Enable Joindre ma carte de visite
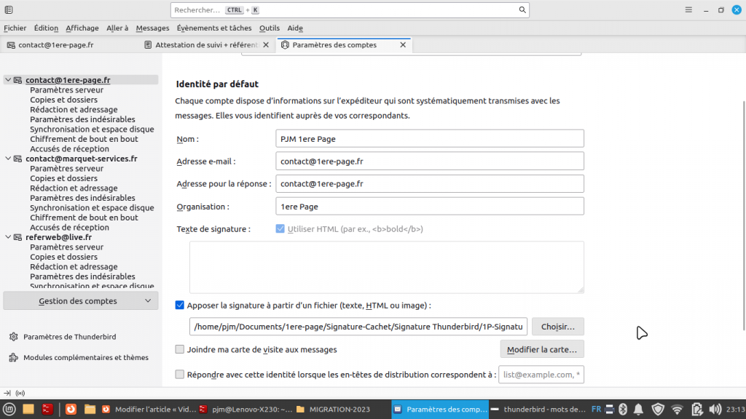 pyautogui.click(x=180, y=349)
